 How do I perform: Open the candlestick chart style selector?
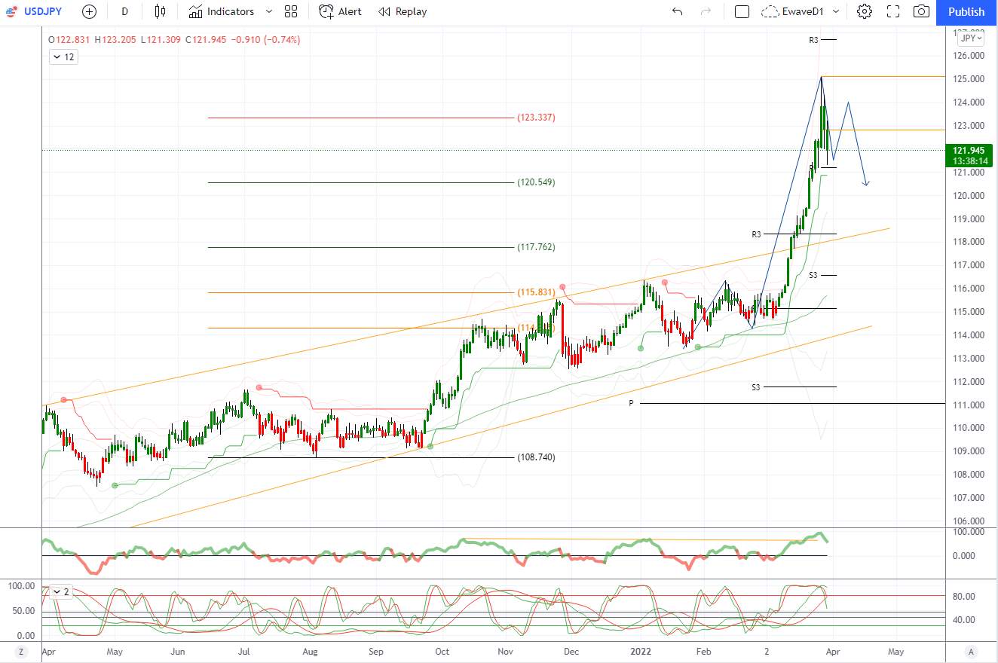click(159, 11)
